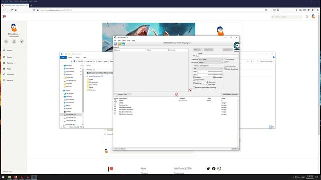Toggle Pause the game while scanning
This screenshot has height=180, width=321.
coord(194,88)
